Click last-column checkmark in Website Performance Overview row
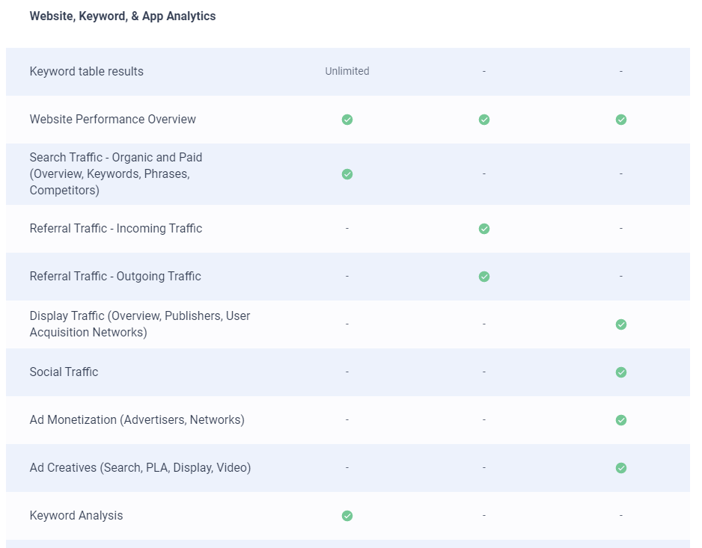 (620, 120)
